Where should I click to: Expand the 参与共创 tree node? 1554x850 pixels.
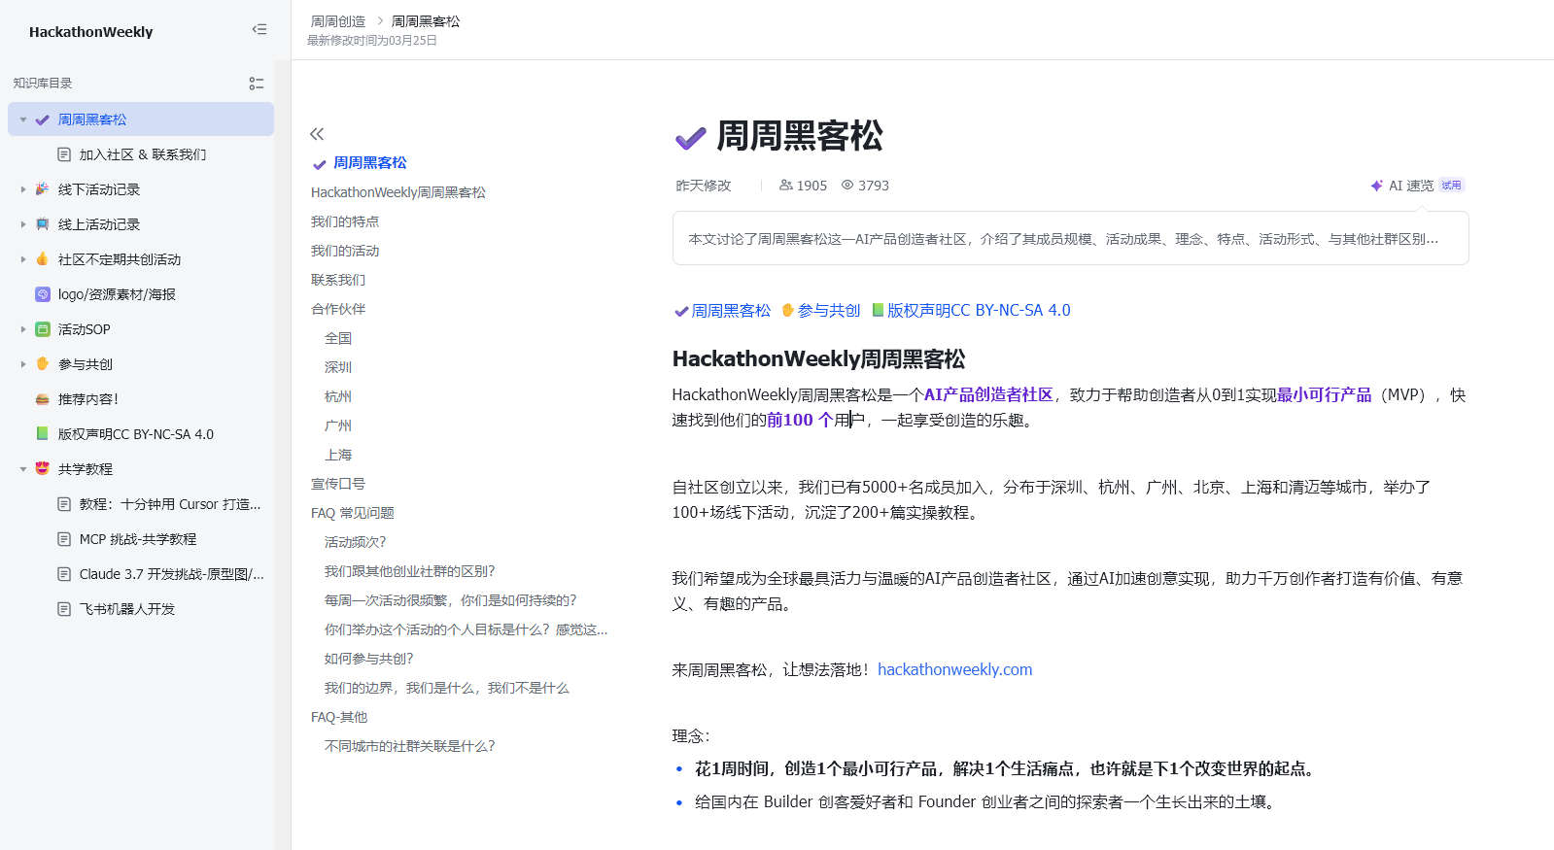pos(23,364)
